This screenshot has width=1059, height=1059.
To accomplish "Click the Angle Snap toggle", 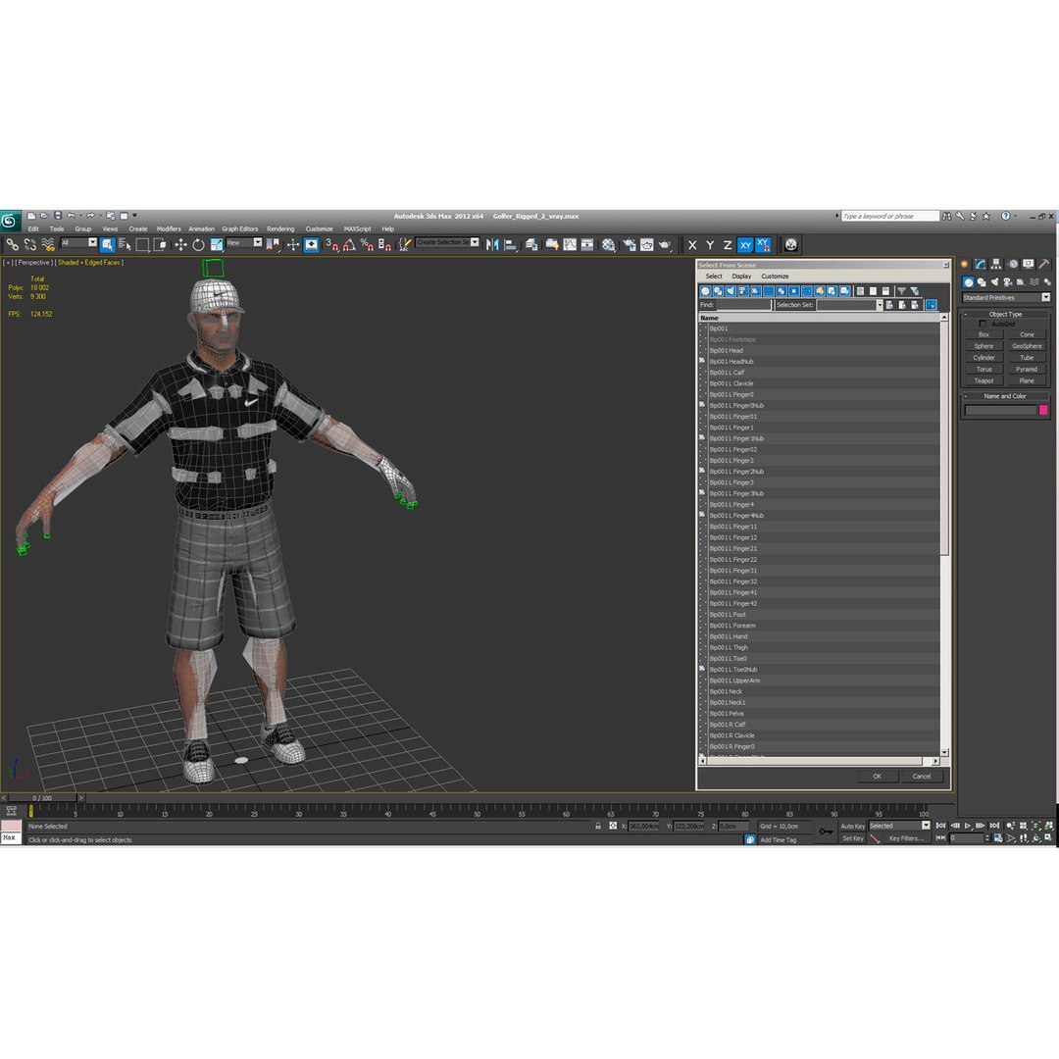I will tap(349, 244).
